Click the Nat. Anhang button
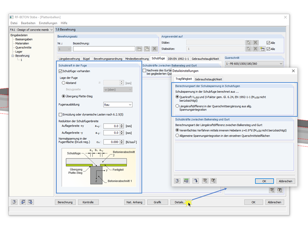 135,202
